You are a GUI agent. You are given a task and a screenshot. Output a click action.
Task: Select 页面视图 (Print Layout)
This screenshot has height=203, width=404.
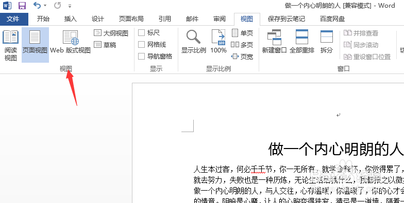[35, 45]
